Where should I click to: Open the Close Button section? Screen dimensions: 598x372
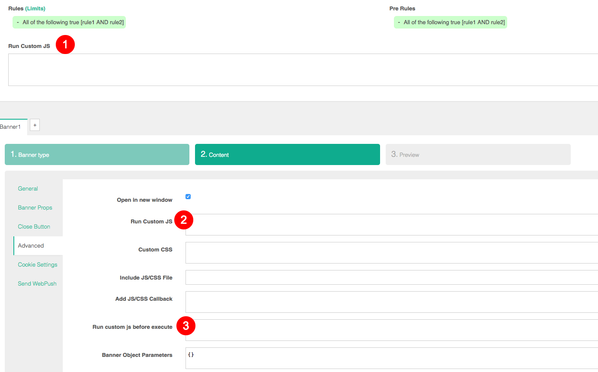pos(34,227)
